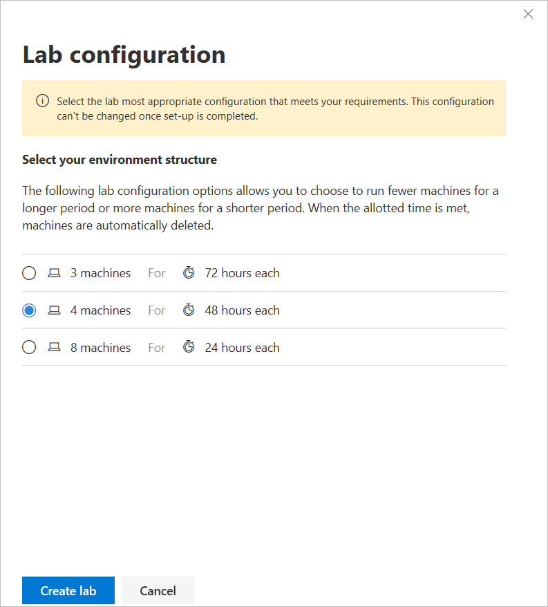Click the laptop icon beside 8 machines
The height and width of the screenshot is (607, 548).
pos(54,348)
